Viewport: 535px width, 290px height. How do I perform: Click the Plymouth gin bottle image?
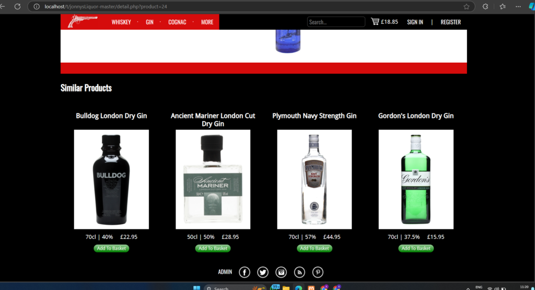pos(314,179)
